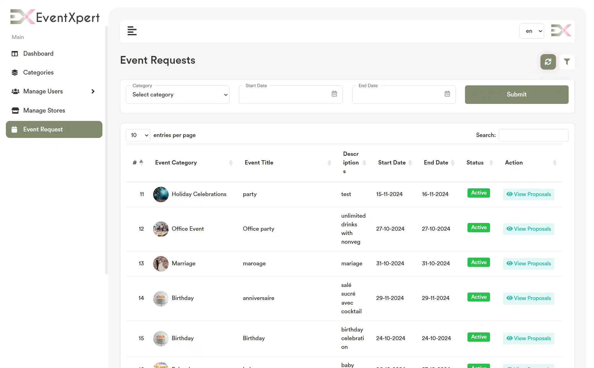This screenshot has width=594, height=368.
Task: Select the Dashboard sidebar icon
Action: tap(15, 53)
